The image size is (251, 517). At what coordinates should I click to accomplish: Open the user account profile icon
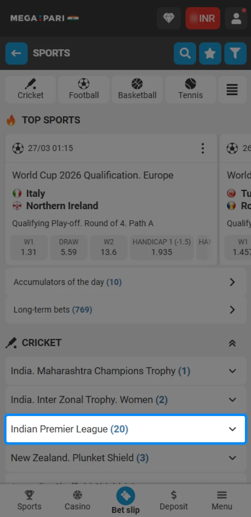click(x=236, y=18)
